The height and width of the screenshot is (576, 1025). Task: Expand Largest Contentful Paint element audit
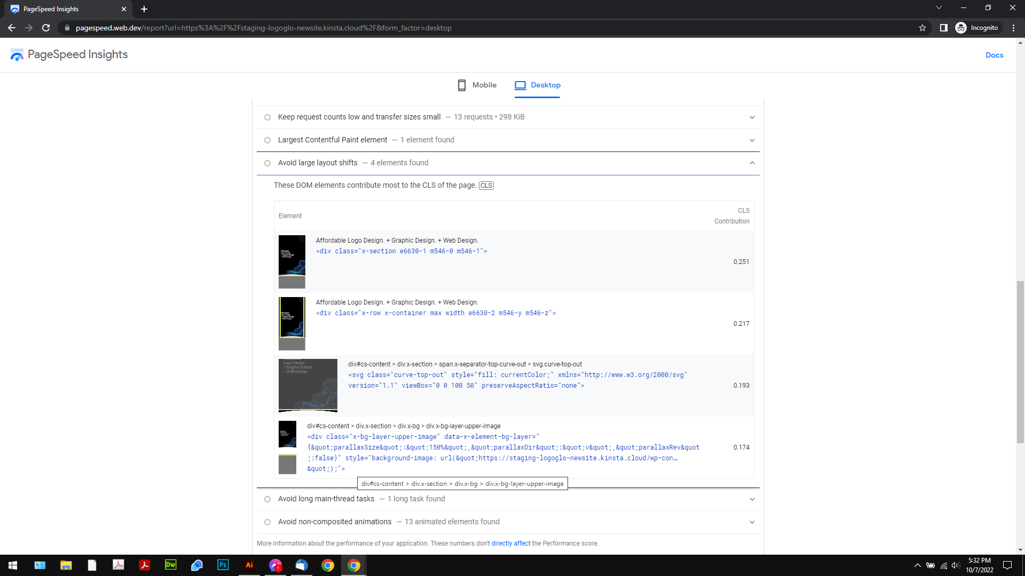(752, 140)
